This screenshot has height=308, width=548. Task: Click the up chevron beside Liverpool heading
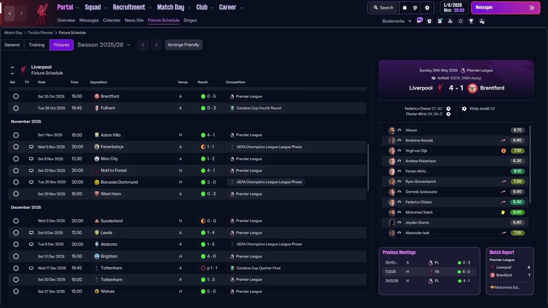click(12, 67)
